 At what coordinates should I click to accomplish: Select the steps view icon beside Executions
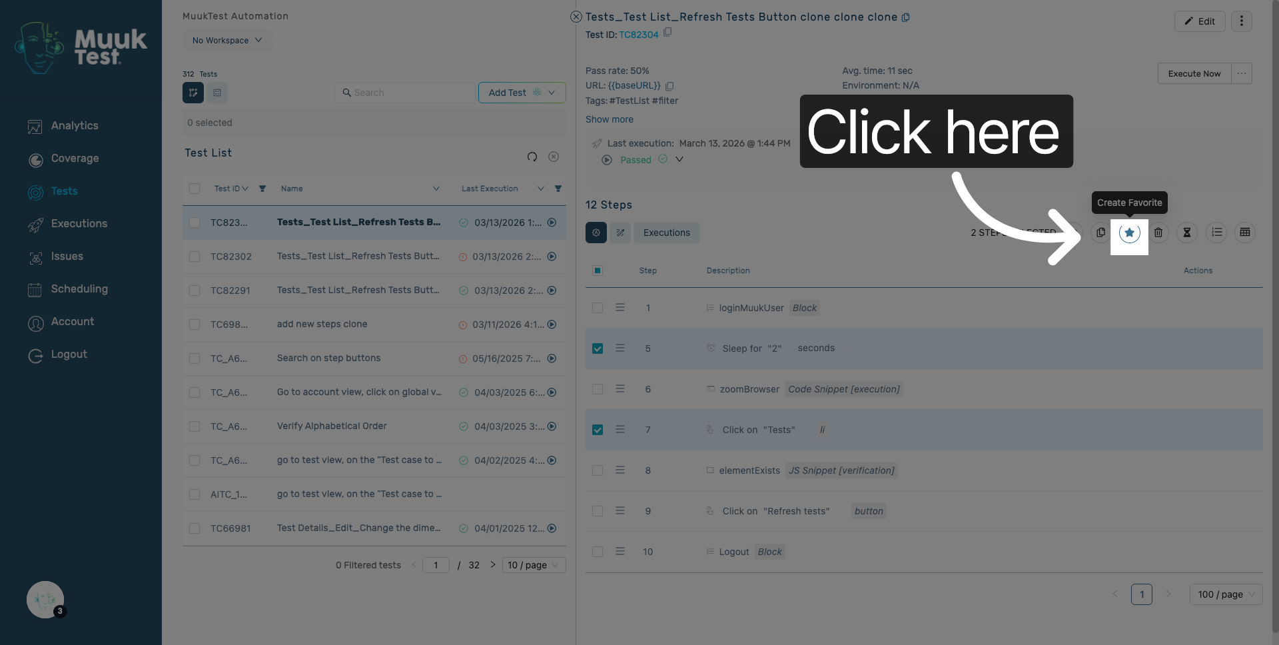point(596,233)
